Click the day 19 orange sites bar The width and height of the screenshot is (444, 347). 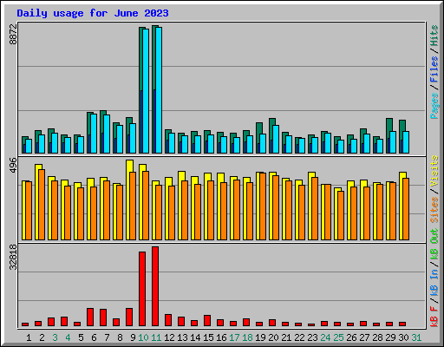pos(263,206)
